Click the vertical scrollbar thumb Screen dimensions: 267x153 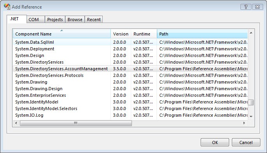(251, 102)
